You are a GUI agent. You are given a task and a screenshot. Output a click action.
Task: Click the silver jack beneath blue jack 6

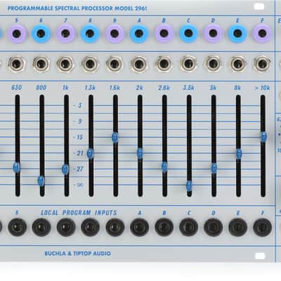[x=41, y=64]
